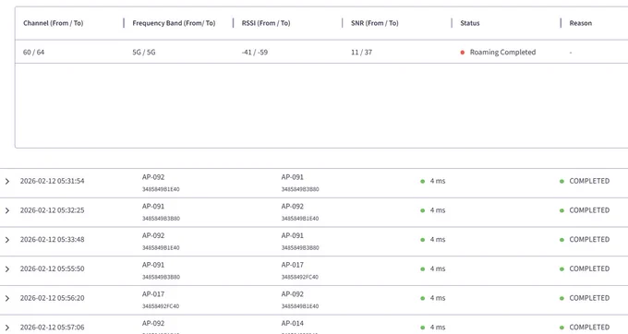Click source AP-092 in the 05:33:48 row

(x=153, y=235)
